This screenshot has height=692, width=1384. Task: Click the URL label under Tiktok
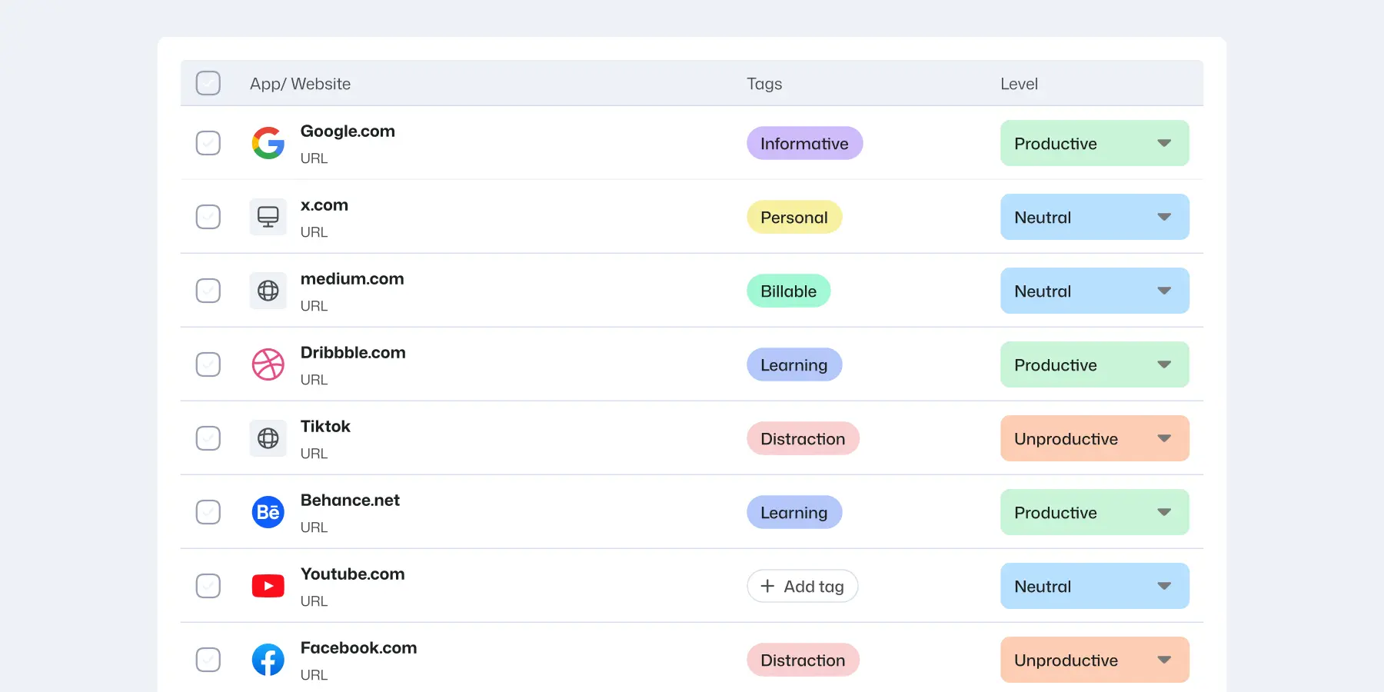pos(314,454)
